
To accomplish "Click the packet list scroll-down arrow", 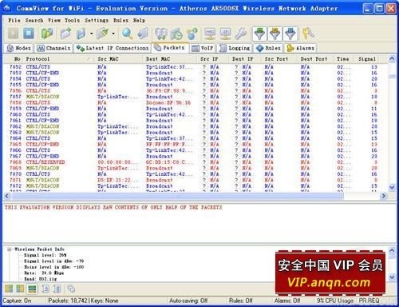I will click(392, 187).
